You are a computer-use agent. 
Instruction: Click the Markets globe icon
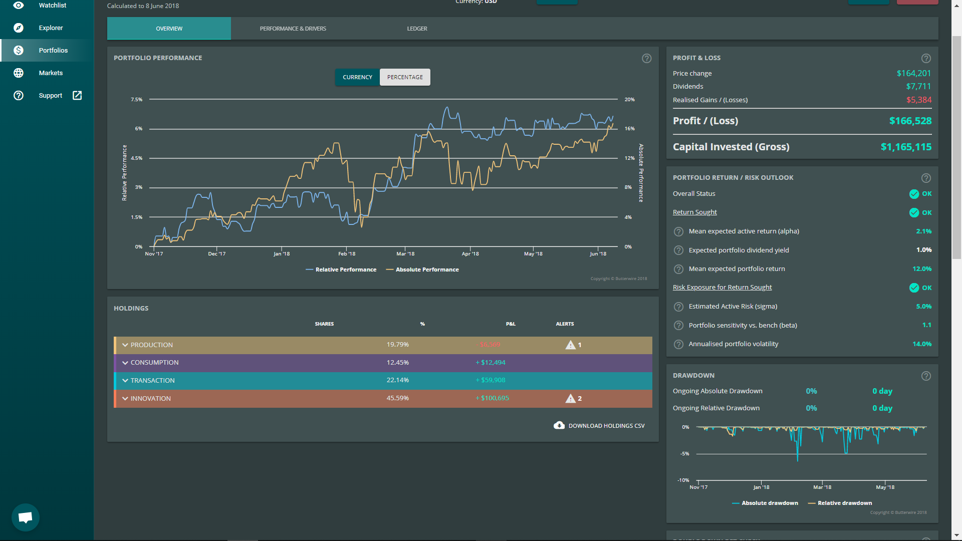click(x=19, y=73)
